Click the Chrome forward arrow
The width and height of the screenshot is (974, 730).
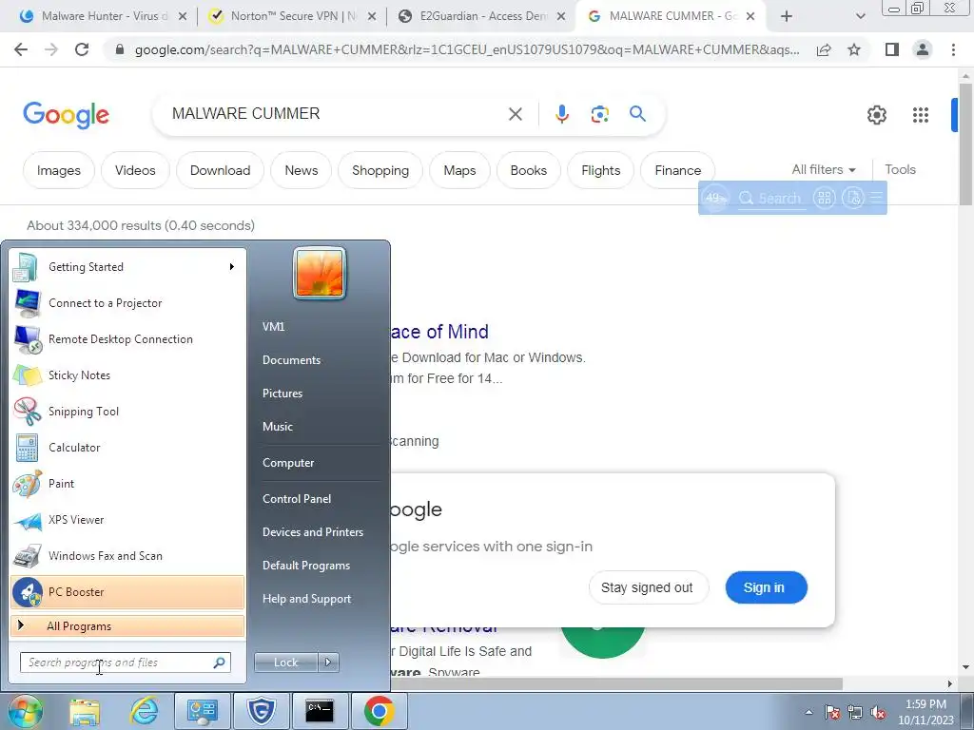(x=51, y=49)
